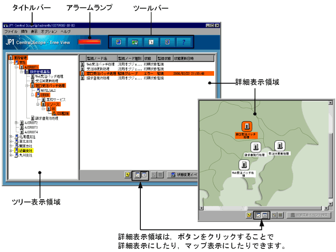Sort by the 監視ノード種別 column header
Viewport: 336px width, 252px height.
click(x=130, y=58)
